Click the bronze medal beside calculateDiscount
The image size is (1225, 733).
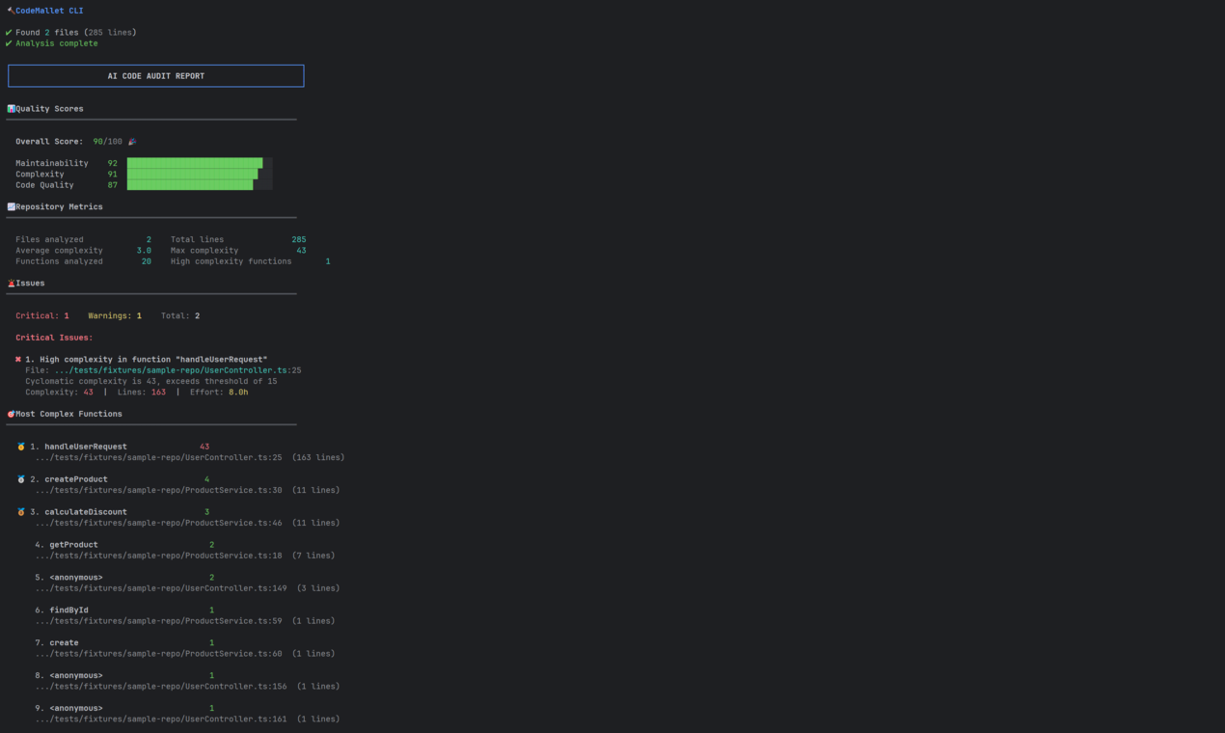coord(19,511)
